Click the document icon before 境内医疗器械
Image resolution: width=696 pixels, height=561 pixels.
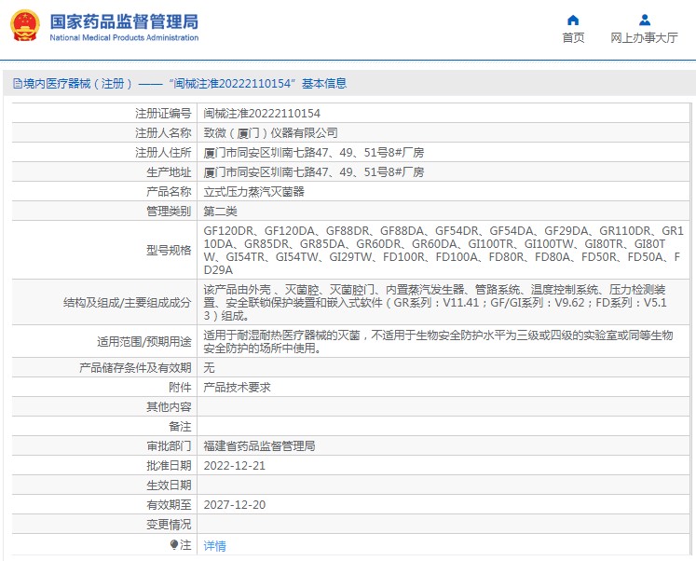point(18,84)
